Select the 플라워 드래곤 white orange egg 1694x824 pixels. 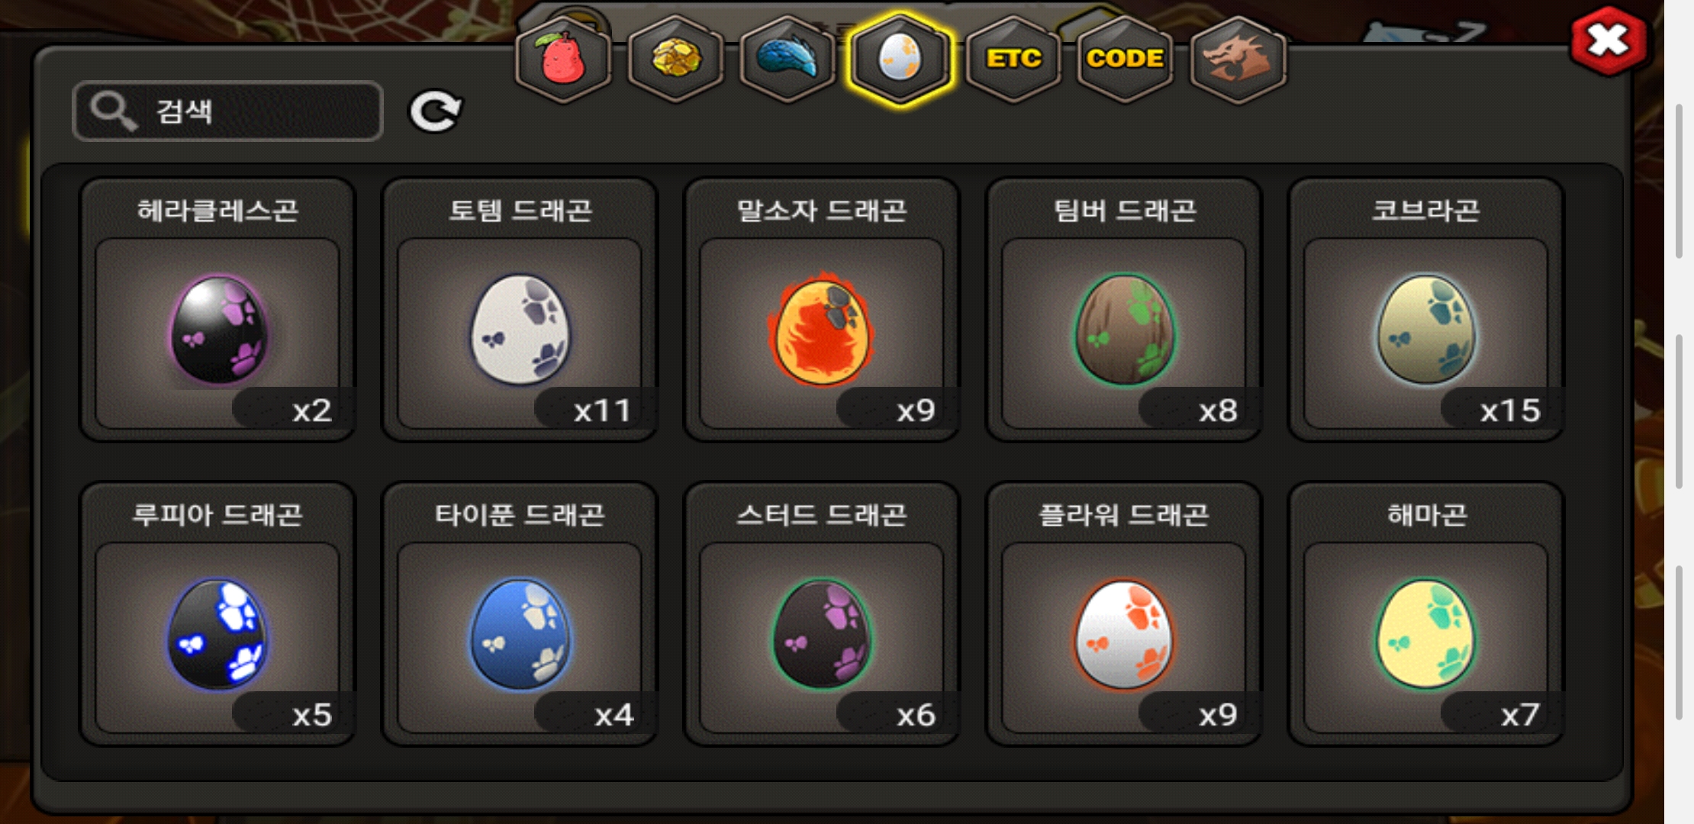[1124, 613]
